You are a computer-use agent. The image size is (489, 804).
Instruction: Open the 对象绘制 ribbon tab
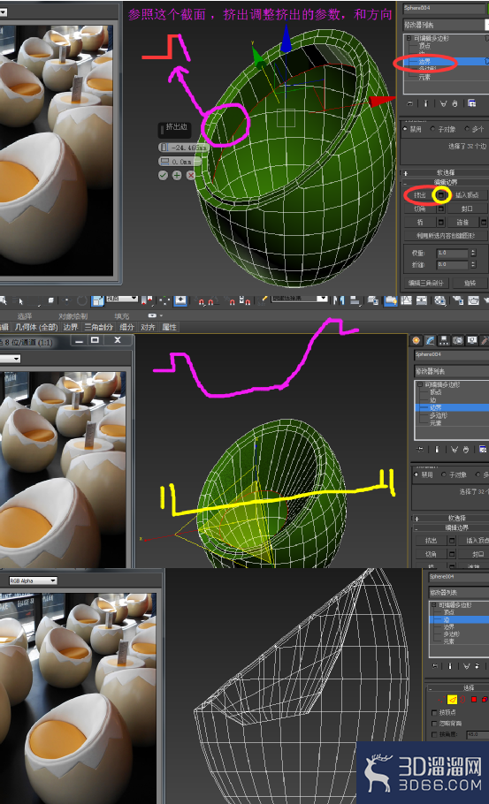(73, 316)
